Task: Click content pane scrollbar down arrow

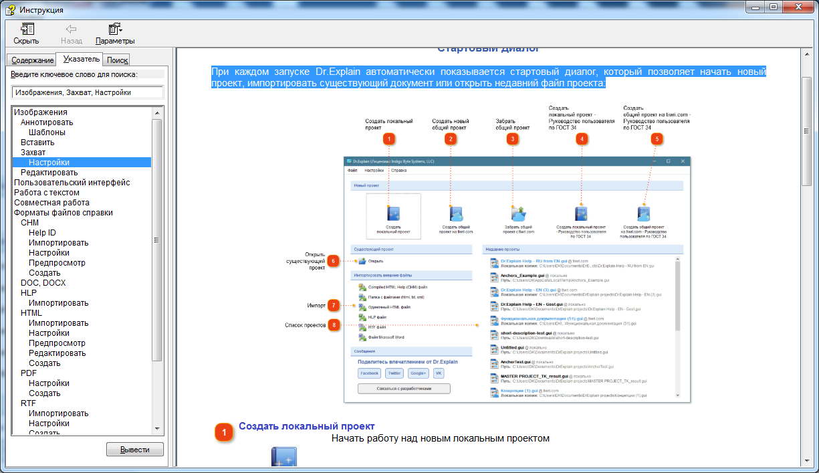Action: click(x=806, y=460)
